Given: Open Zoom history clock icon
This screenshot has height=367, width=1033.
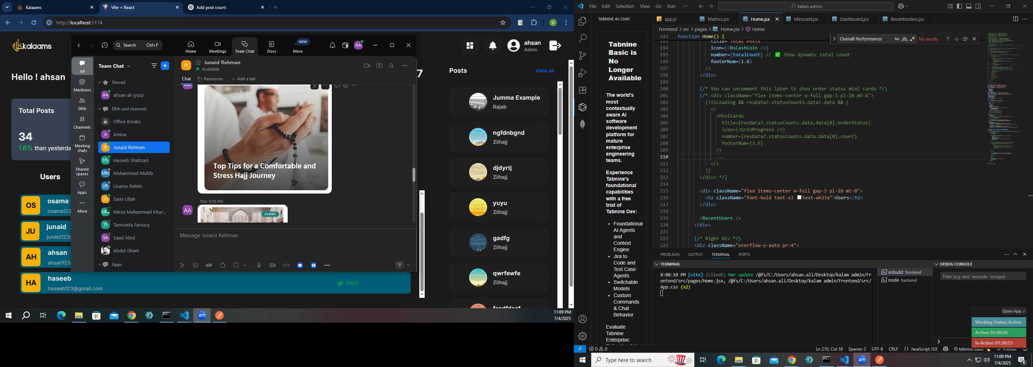Looking at the screenshot, I should [x=105, y=45].
